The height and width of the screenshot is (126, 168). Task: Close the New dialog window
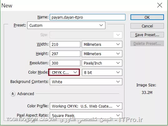(160, 5)
